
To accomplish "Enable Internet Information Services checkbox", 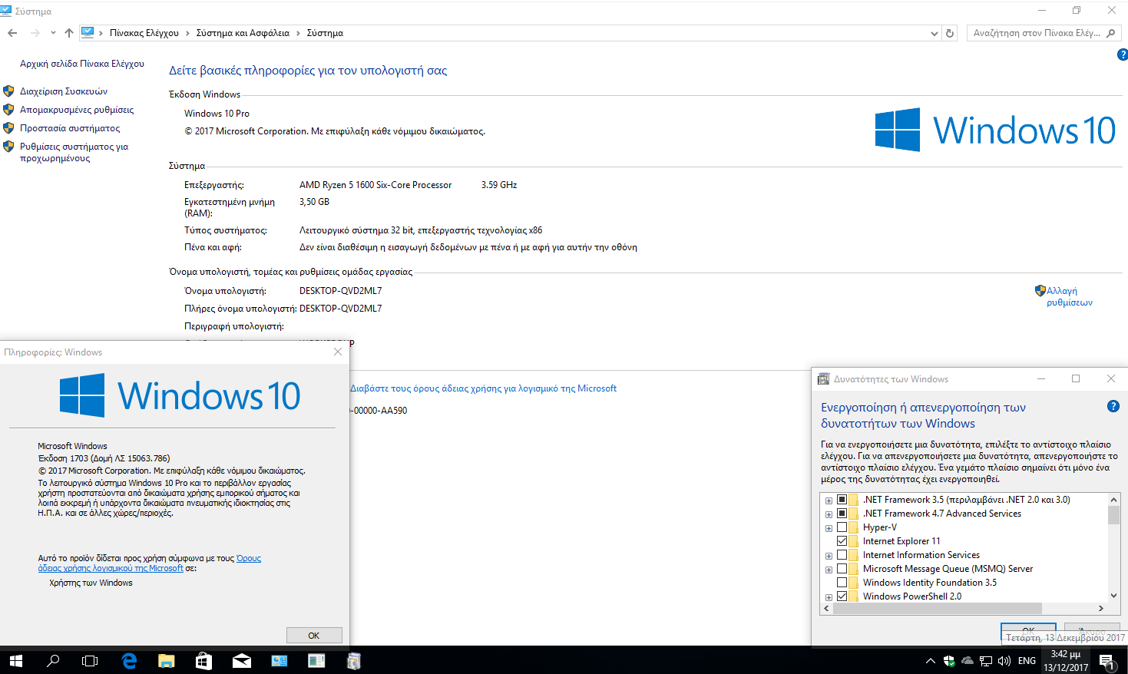I will [x=842, y=555].
